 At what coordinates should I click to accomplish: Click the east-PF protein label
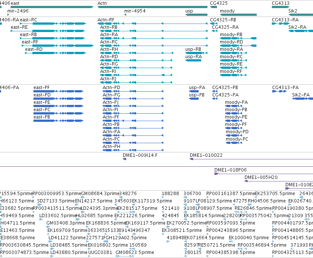pyautogui.click(x=42, y=88)
